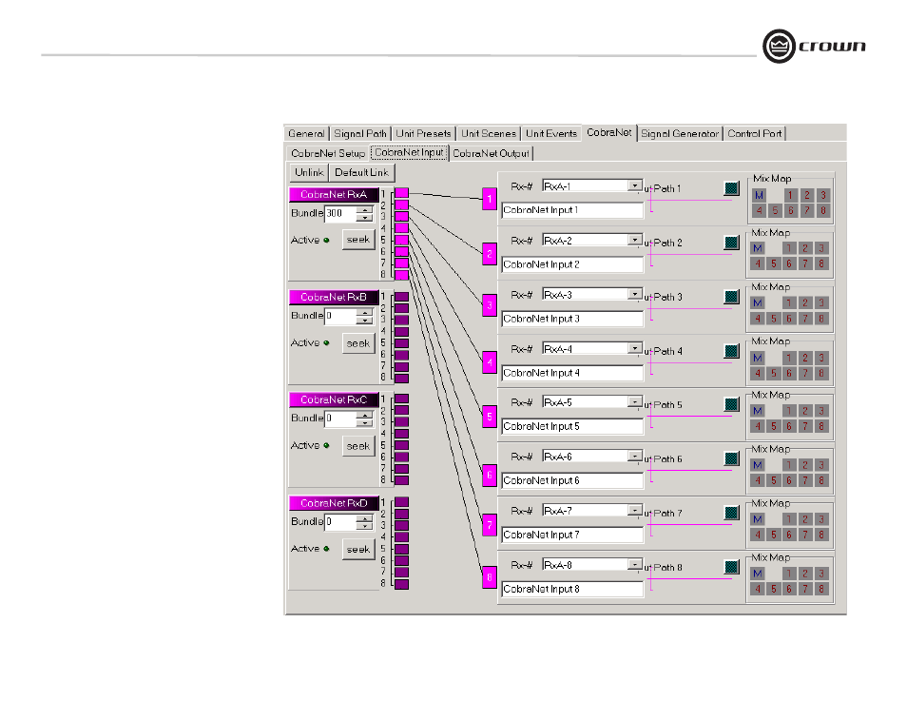
Task: Click the CobraNet Input 8 name field
Action: coord(572,590)
